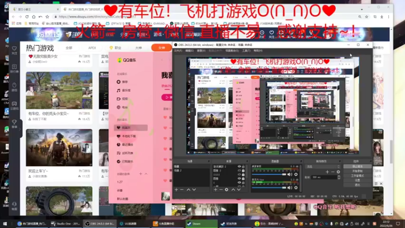405x228 pixels.
Task: Remove selected source in OBS
Action: click(x=221, y=189)
